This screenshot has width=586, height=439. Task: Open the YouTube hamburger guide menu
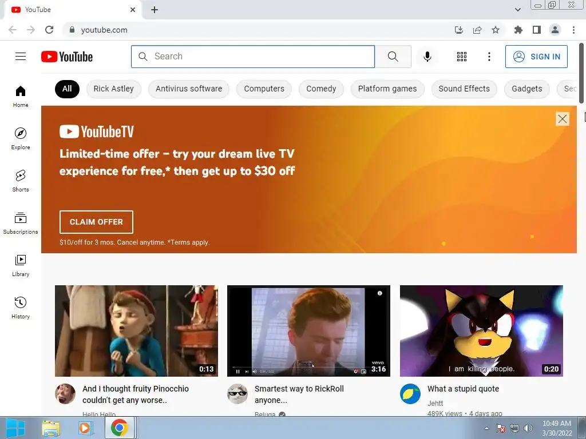tap(21, 57)
